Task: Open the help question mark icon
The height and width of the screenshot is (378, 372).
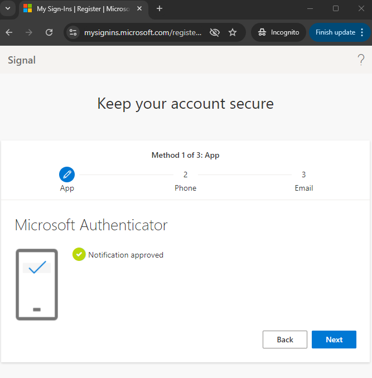Action: coord(361,60)
